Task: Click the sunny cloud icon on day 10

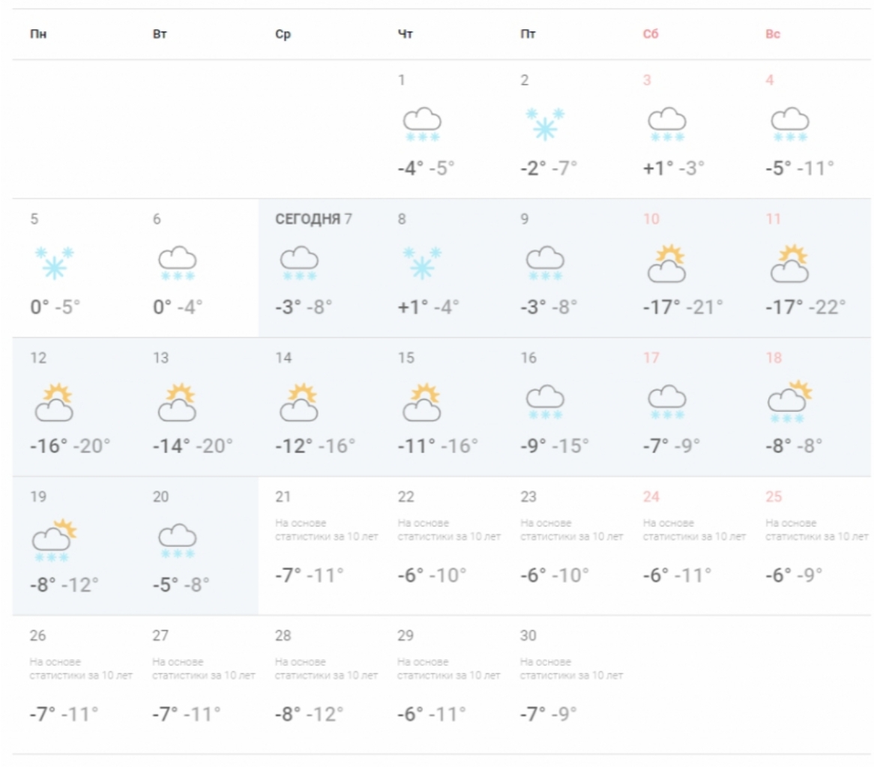Action: pyautogui.click(x=666, y=263)
